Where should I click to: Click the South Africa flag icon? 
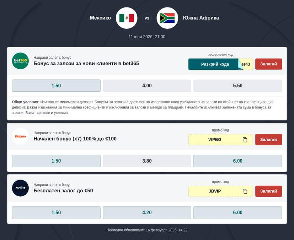167,18
